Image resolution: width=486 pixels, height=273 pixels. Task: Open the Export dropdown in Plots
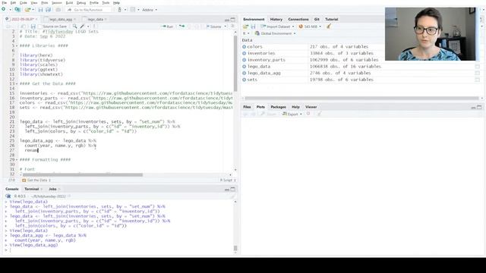point(292,114)
